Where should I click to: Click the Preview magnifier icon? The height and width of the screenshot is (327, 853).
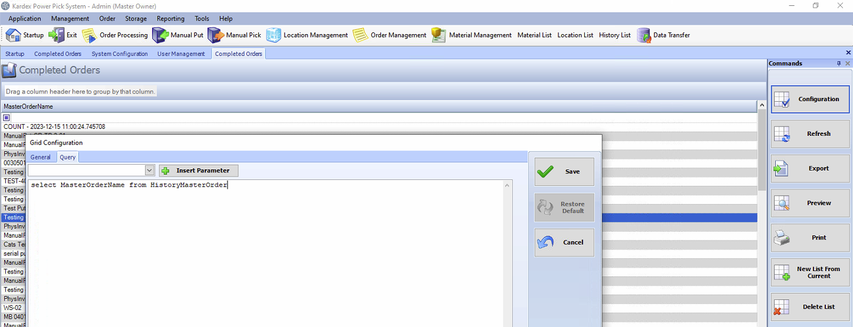[782, 203]
